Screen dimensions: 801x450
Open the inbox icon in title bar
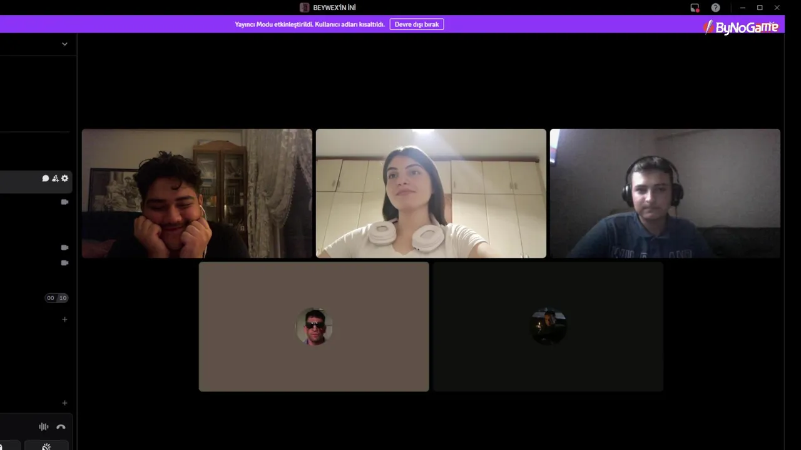pos(695,7)
